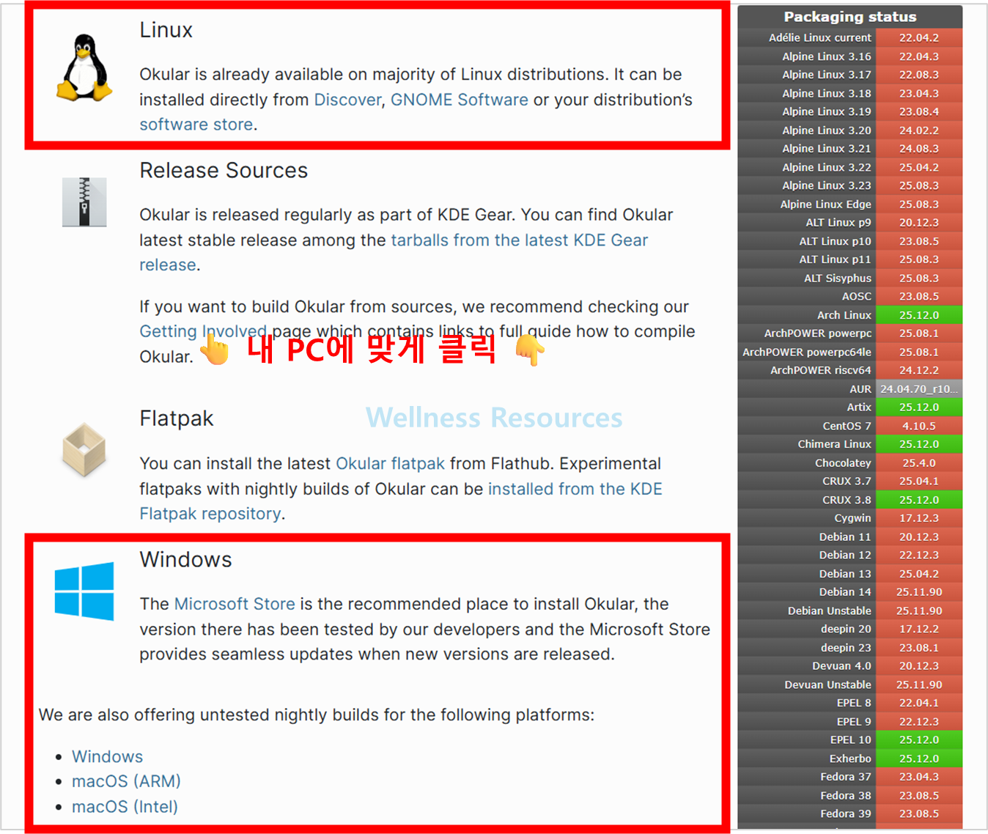Click the Linux Tux penguin icon
988x834 pixels.
(84, 67)
